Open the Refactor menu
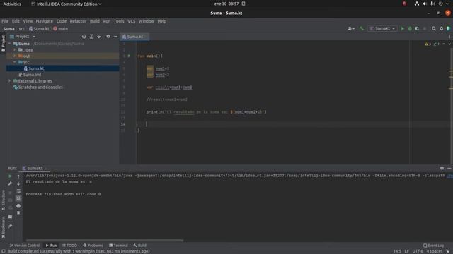453x254 pixels. [78, 21]
